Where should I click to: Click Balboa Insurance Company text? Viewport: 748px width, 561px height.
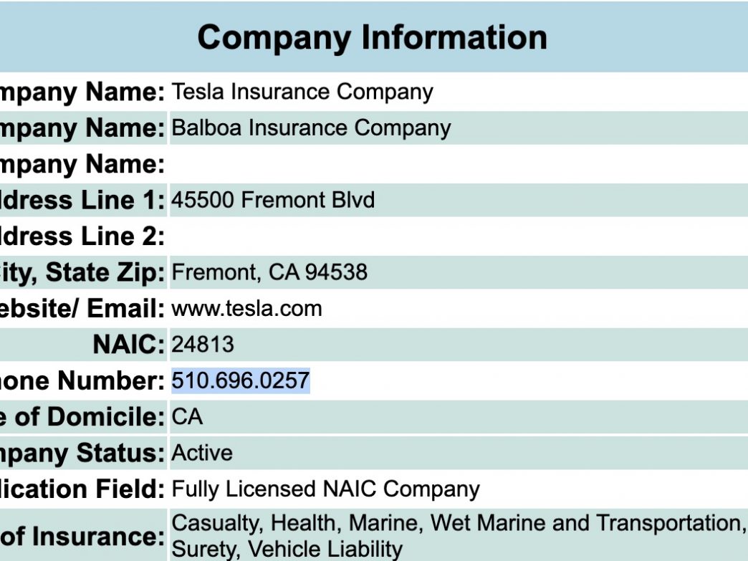tap(311, 128)
